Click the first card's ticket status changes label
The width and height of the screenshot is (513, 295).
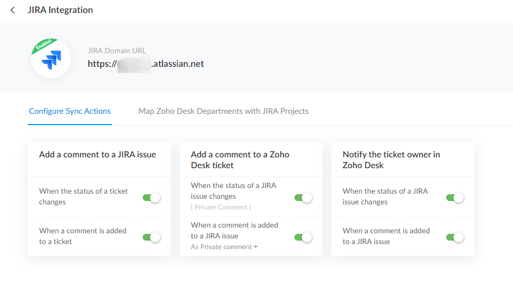click(83, 196)
